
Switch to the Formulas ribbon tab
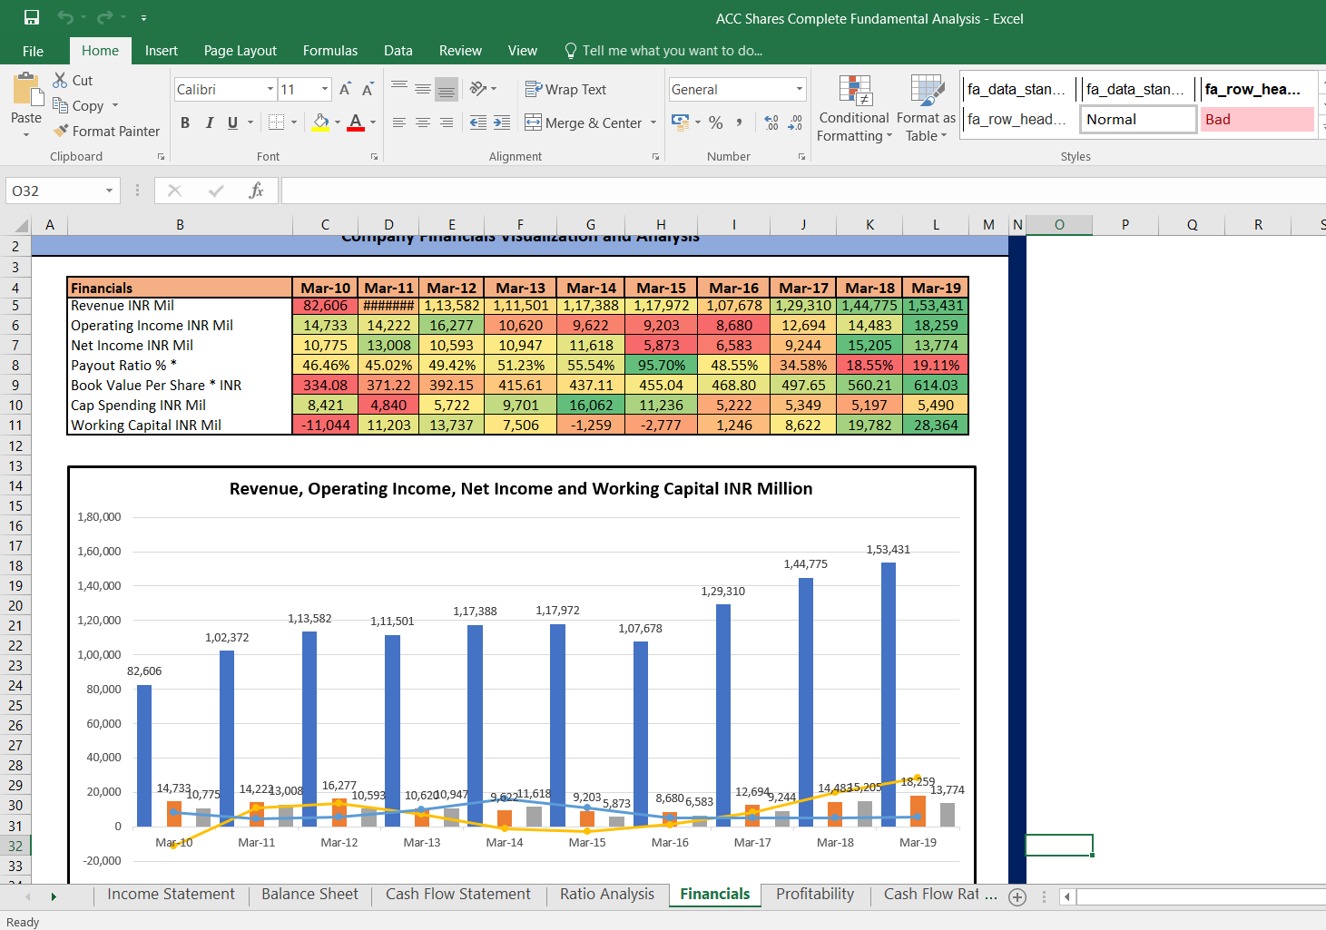330,51
